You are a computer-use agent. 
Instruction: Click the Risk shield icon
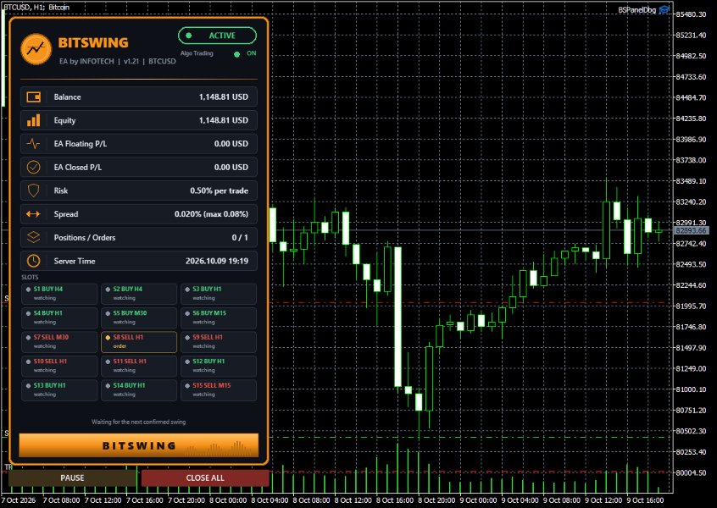tap(33, 190)
